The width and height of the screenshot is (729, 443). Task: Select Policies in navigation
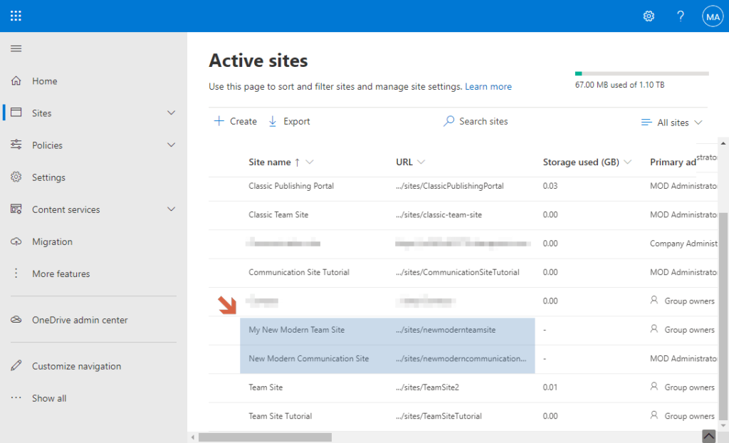(47, 145)
